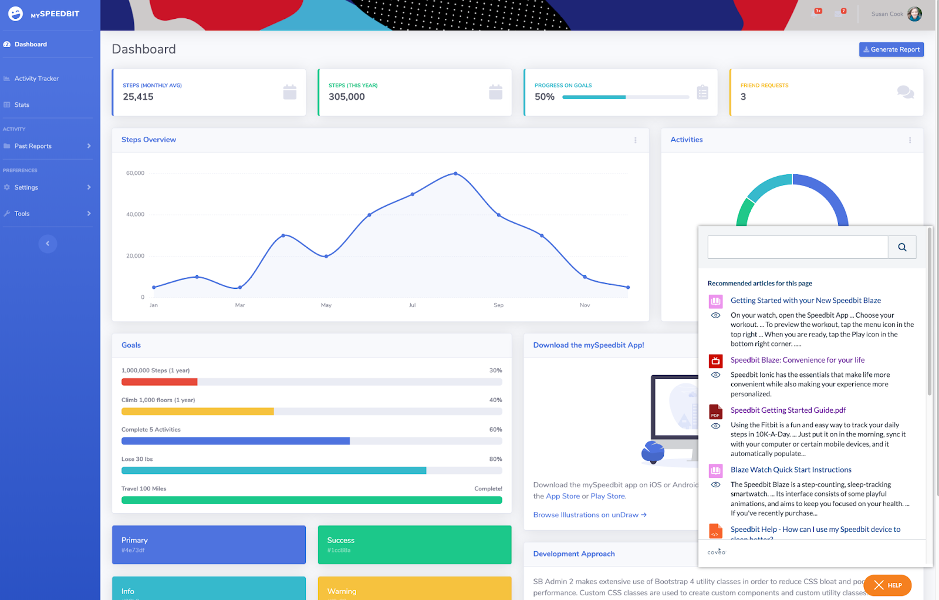Viewport: 939px width, 600px height.
Task: Click the mySpeedbit smiley logo icon
Action: click(15, 14)
